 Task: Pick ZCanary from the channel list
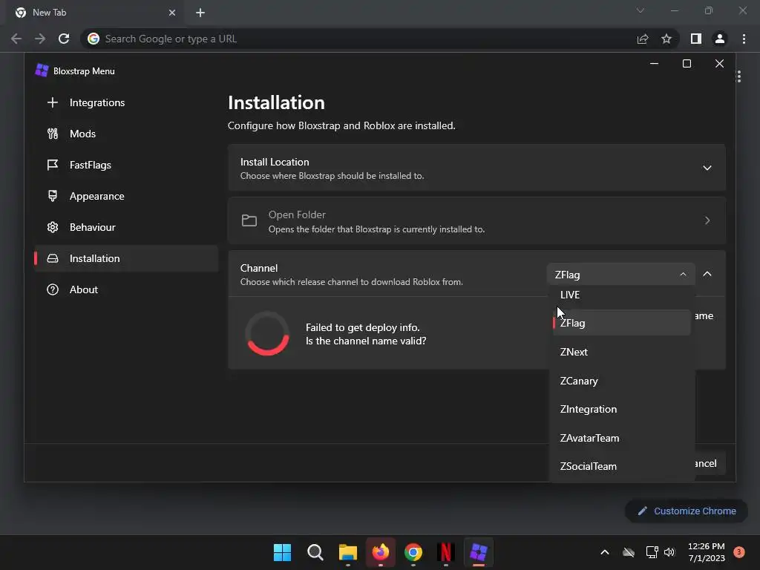621,381
